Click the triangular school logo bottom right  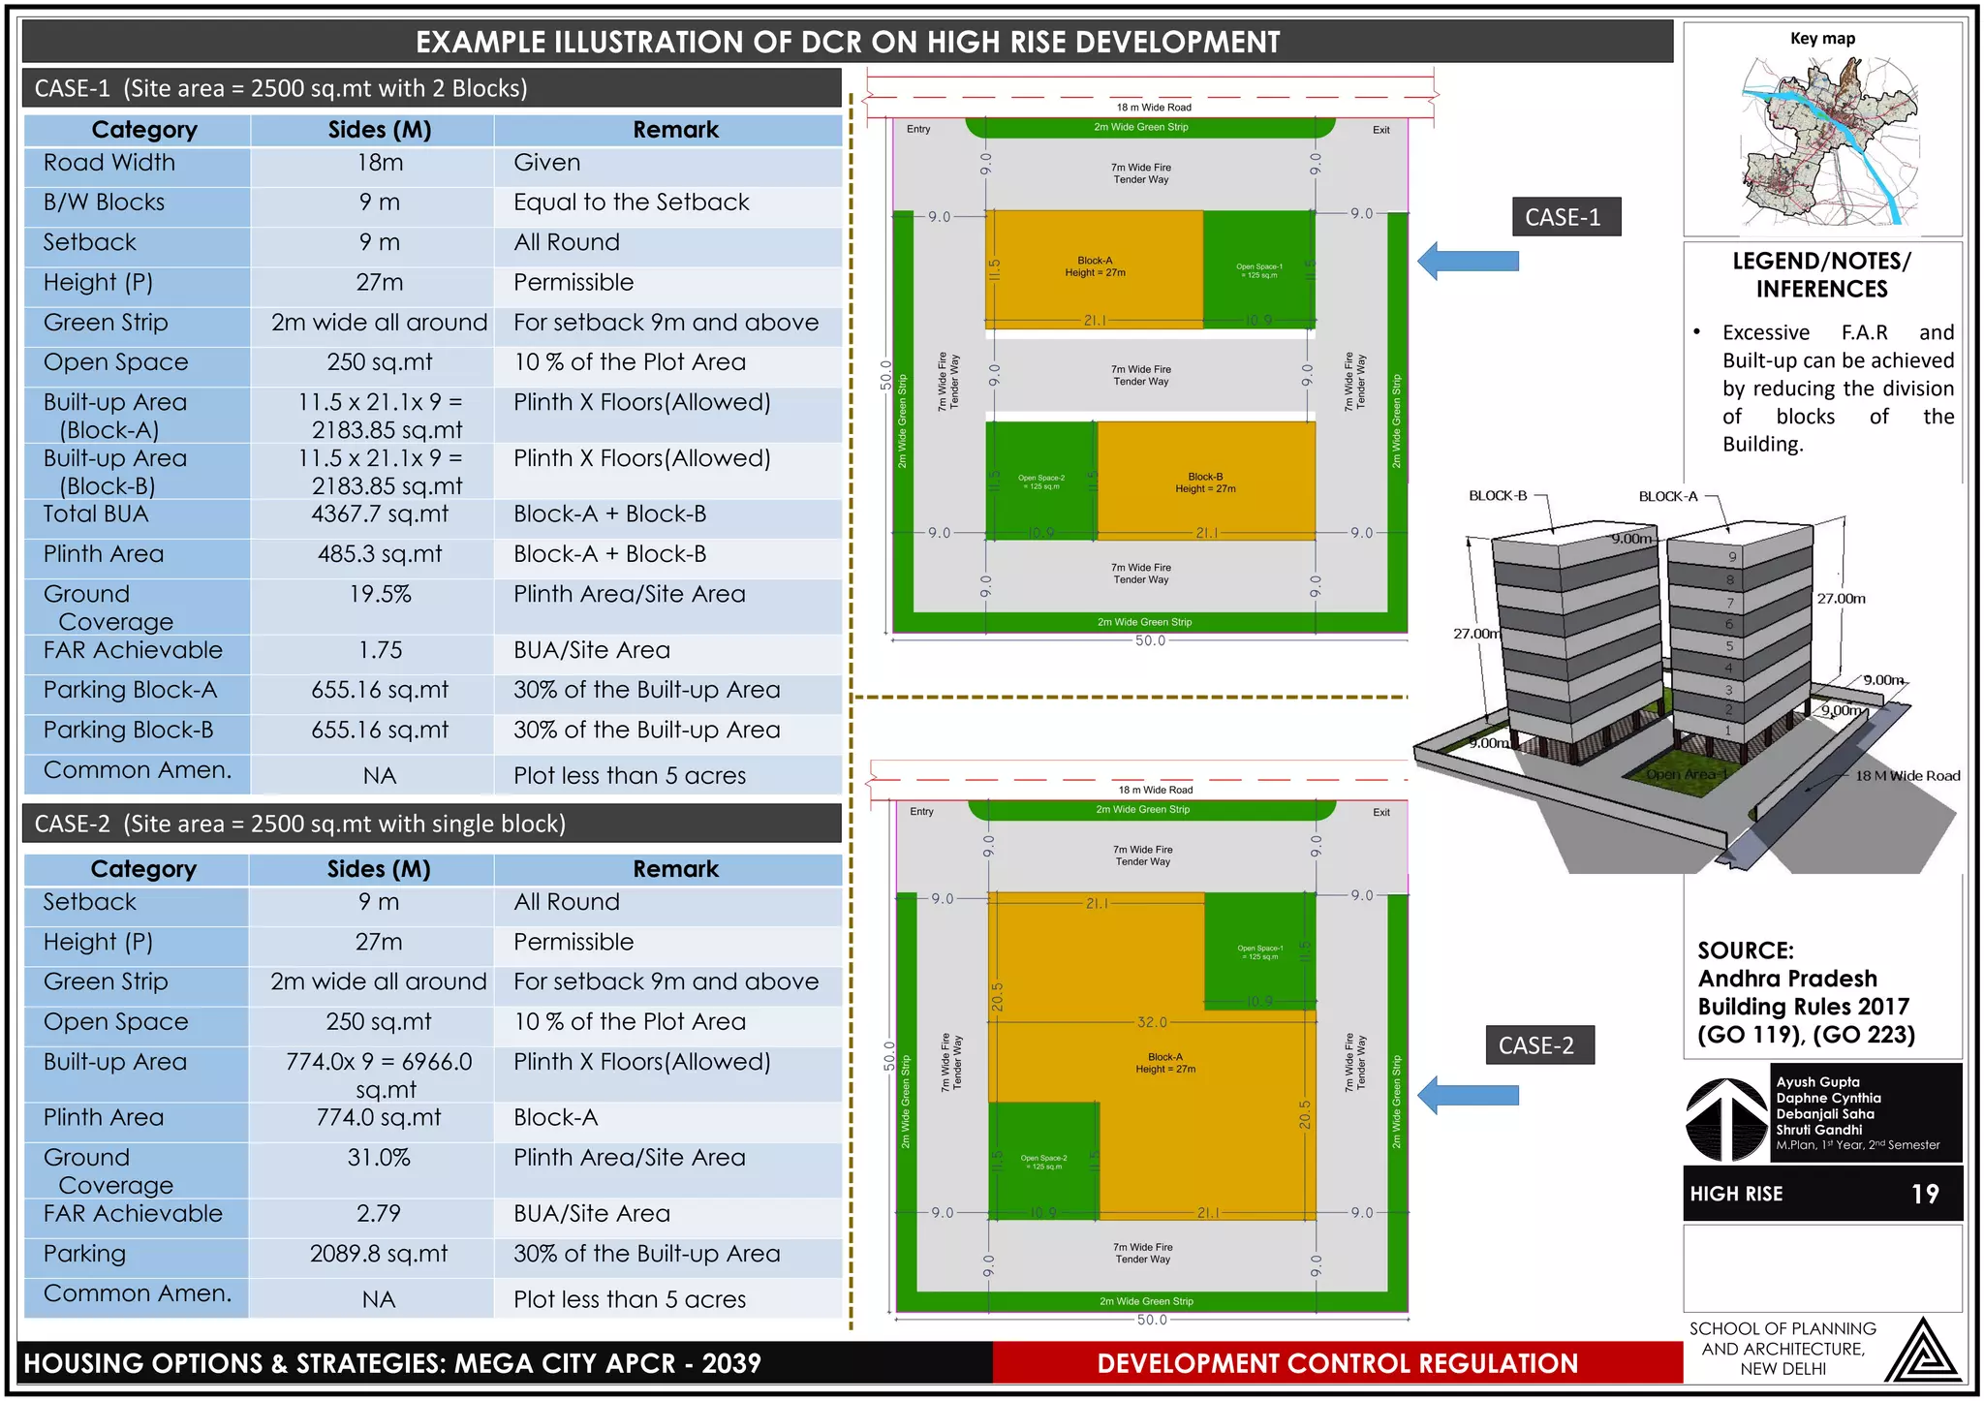[x=1924, y=1350]
